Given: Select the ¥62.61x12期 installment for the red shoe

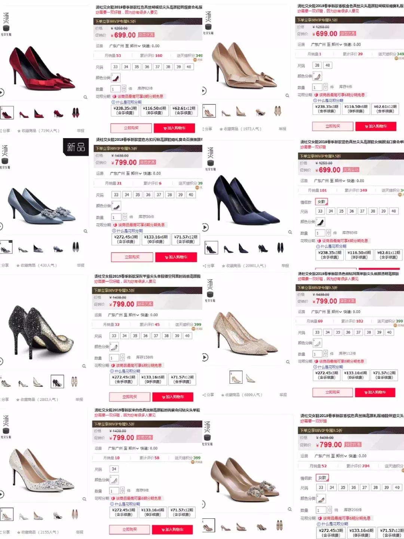Looking at the screenshot, I should click(184, 110).
